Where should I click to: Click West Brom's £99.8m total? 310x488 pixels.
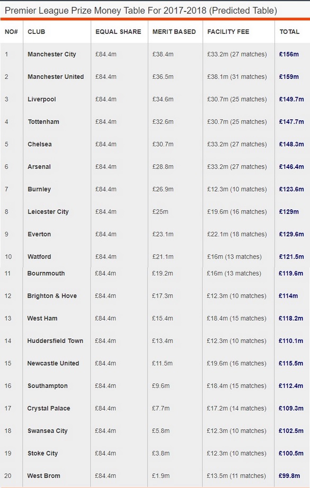point(289,476)
